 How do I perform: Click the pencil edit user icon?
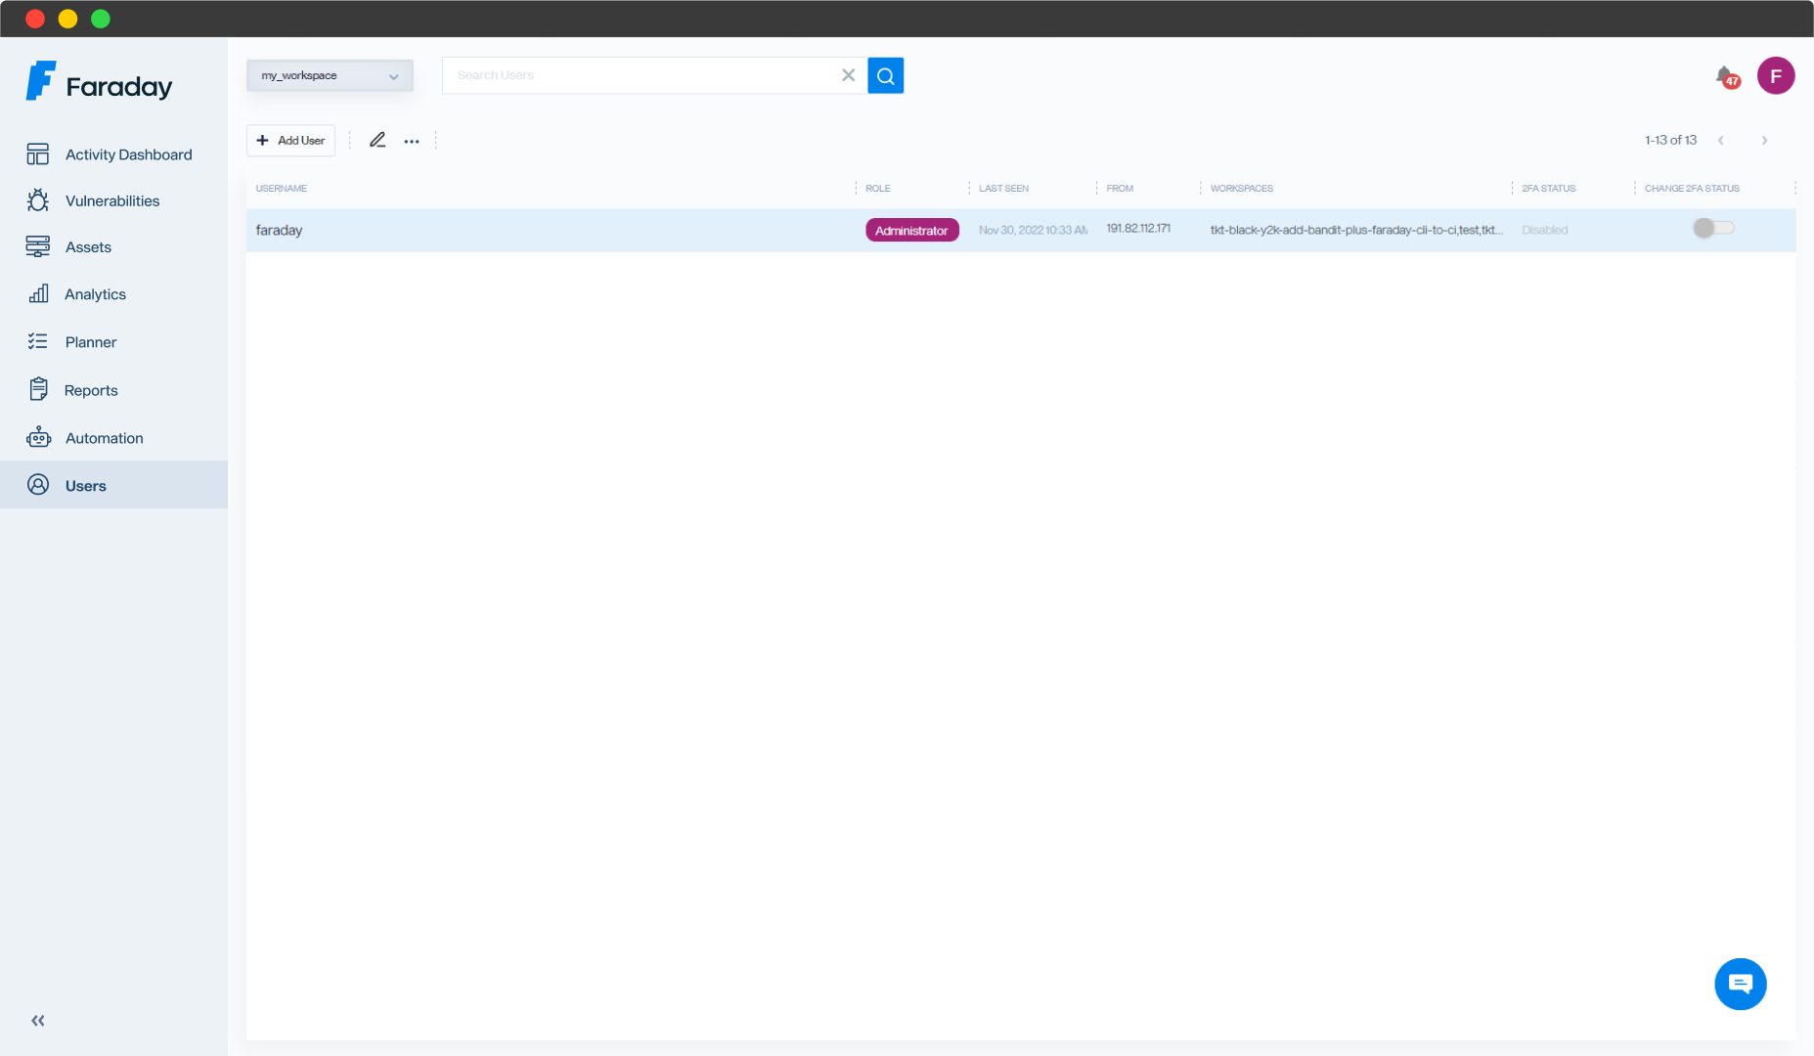point(377,141)
